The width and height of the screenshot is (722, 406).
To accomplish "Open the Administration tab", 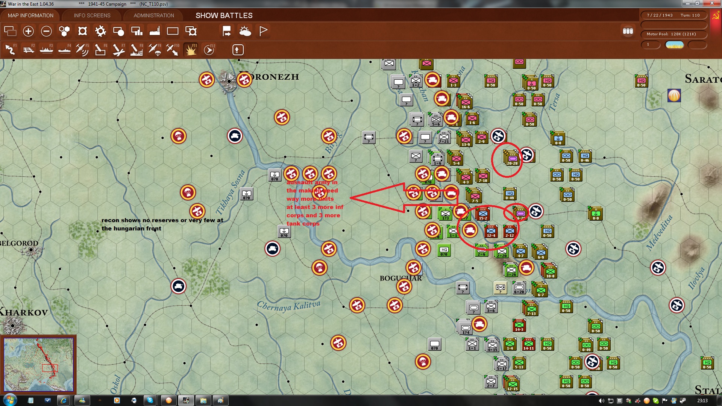I will (x=154, y=15).
